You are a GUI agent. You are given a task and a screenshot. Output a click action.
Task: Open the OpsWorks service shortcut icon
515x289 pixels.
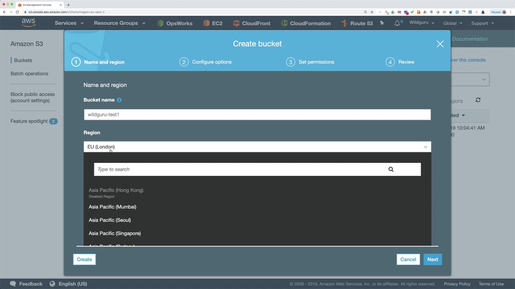pyautogui.click(x=161, y=23)
